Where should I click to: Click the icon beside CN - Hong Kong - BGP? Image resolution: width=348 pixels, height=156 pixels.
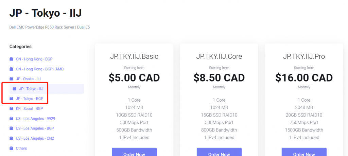11,59
